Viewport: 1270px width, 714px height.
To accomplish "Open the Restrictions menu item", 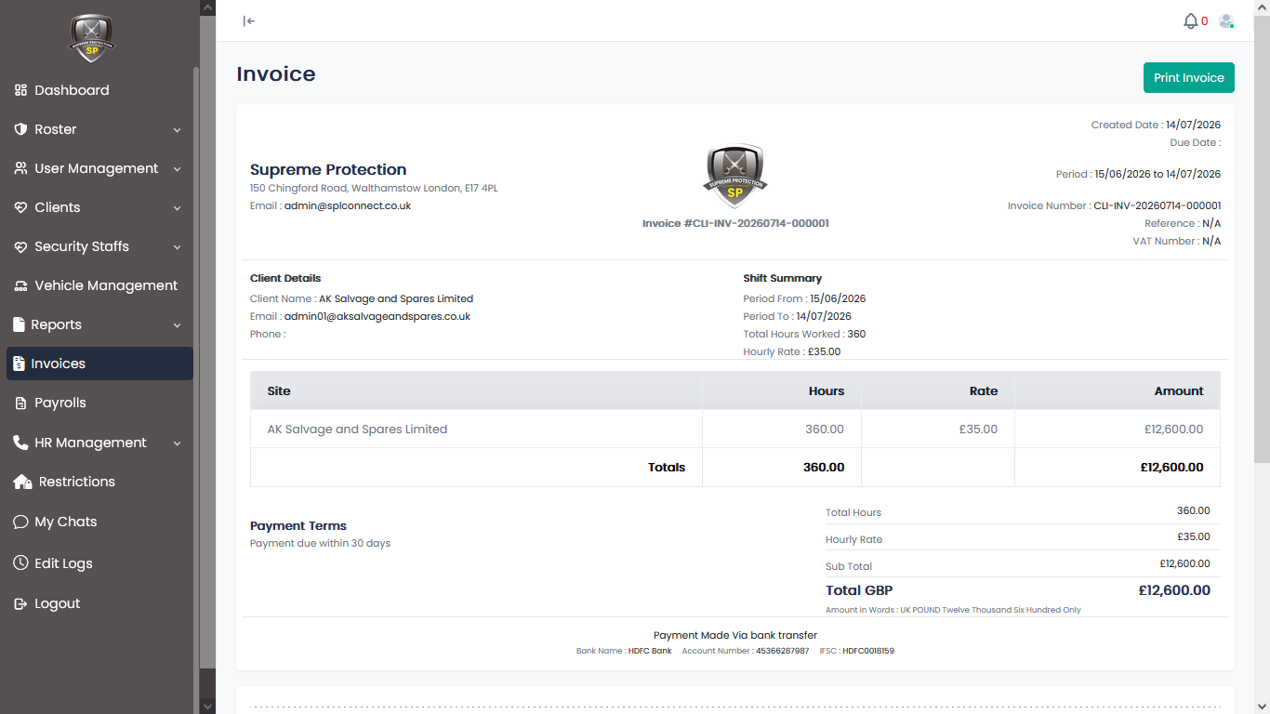I will tap(99, 482).
